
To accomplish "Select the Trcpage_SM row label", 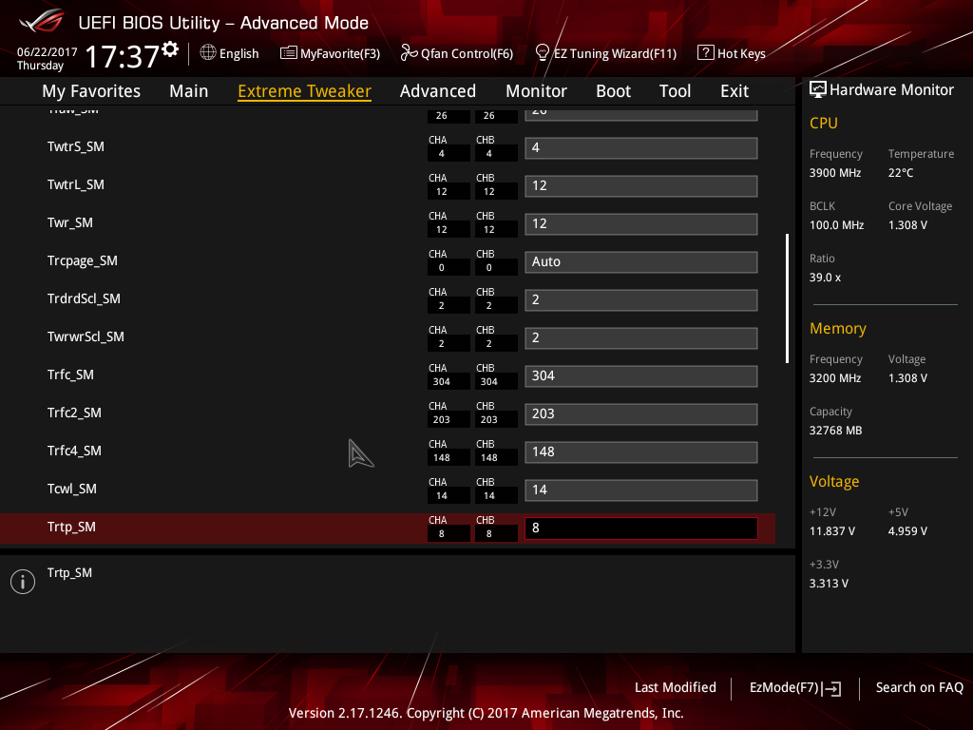I will (x=83, y=260).
